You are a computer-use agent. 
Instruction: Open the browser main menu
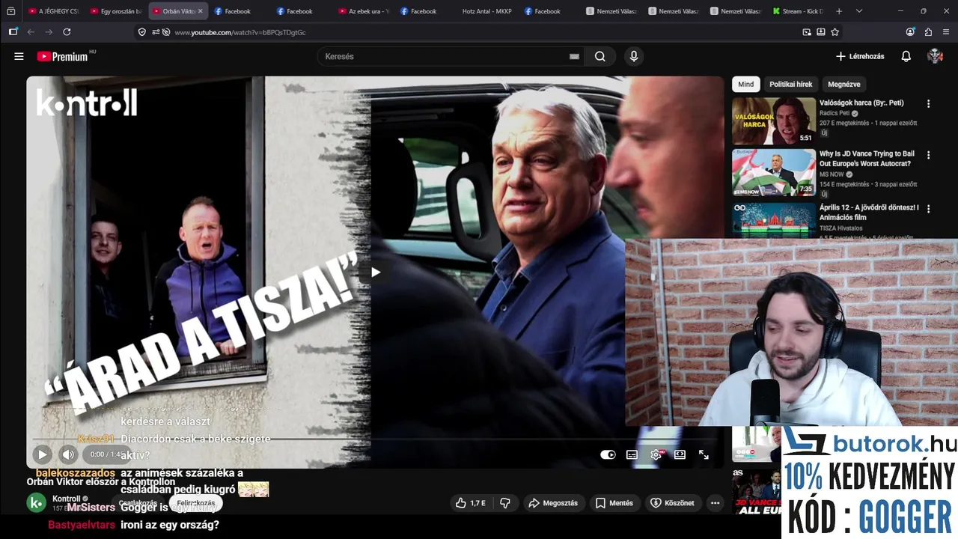(x=946, y=32)
